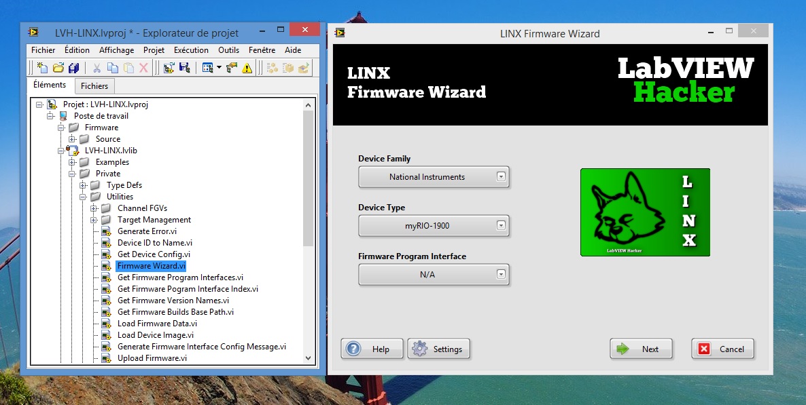Select Get Firmware Builds Base Path.vi
This screenshot has height=405, width=806.
[x=176, y=312]
